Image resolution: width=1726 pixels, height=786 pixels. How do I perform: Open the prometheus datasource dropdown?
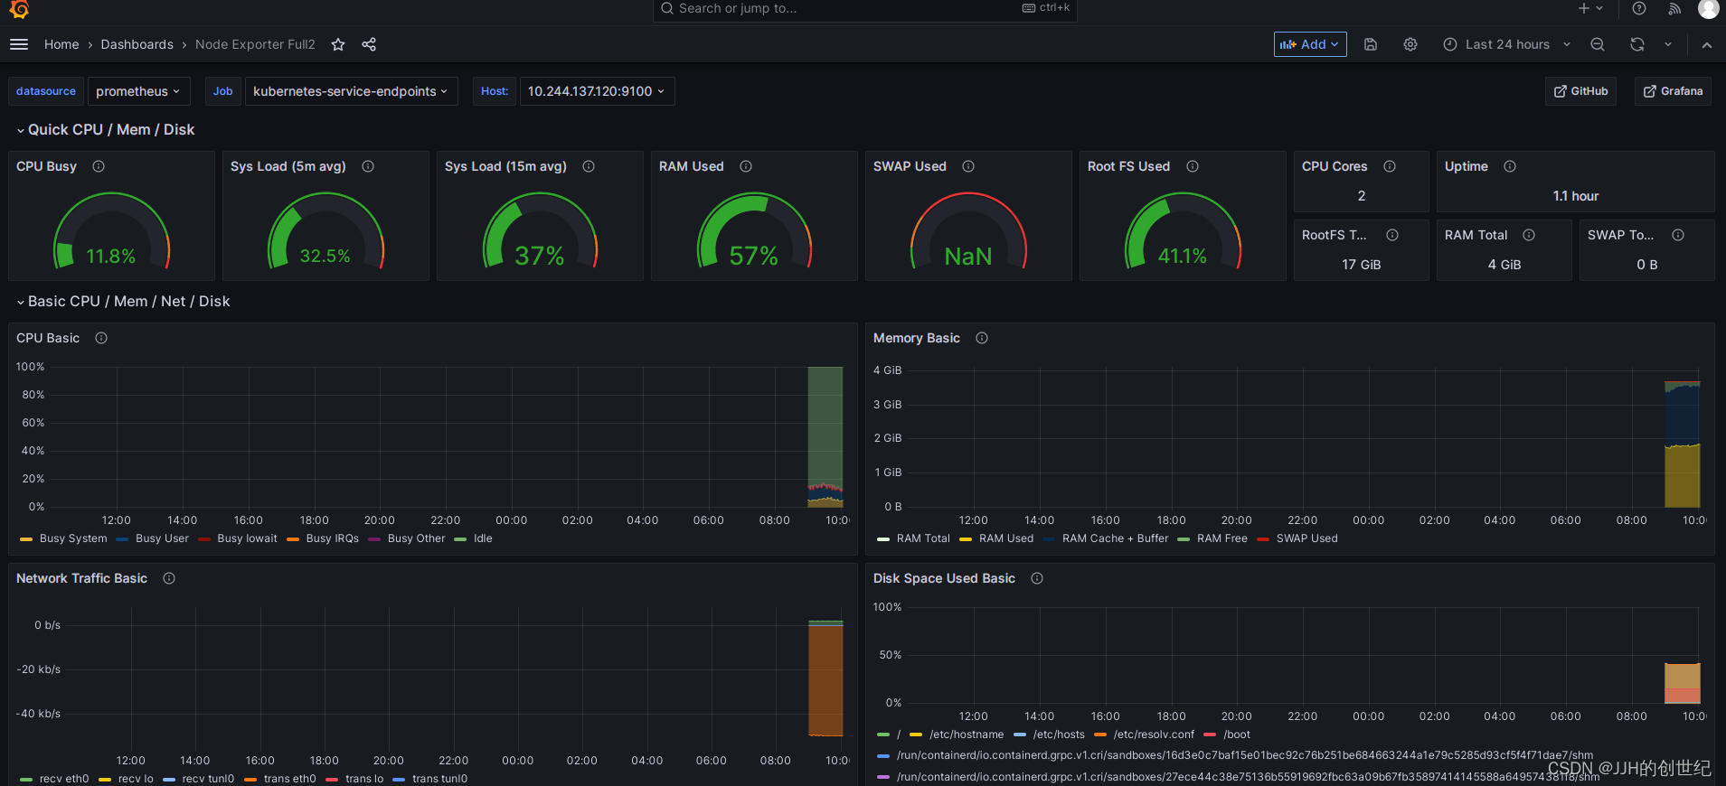click(x=138, y=91)
